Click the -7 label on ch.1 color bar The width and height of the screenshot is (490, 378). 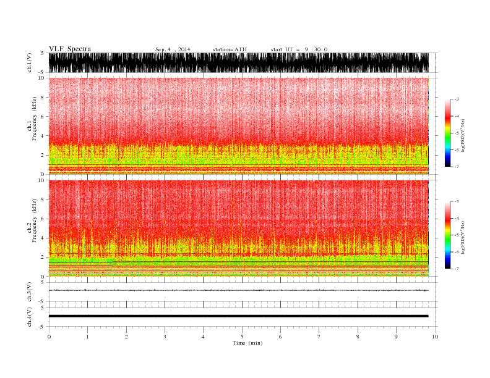click(x=457, y=167)
